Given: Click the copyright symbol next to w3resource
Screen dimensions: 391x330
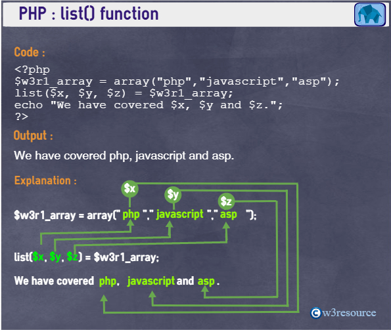Looking at the screenshot, I should coord(315,312).
